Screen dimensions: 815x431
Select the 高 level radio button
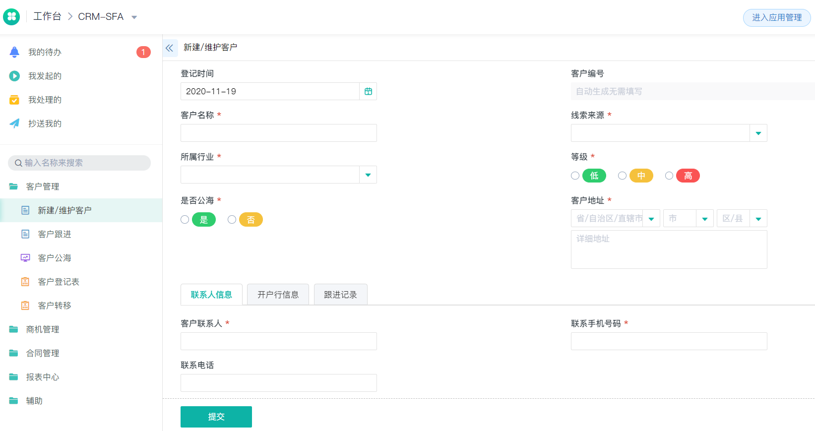click(669, 176)
